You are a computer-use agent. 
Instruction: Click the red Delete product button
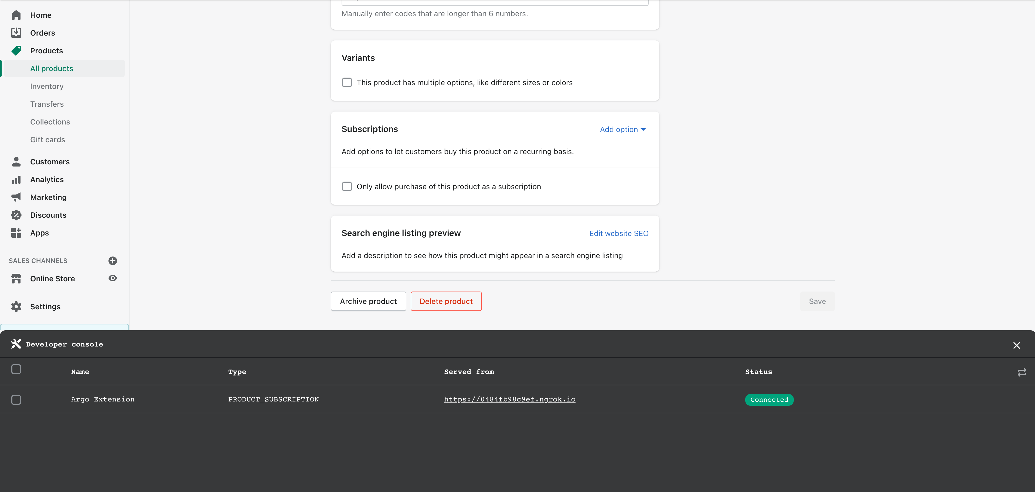(x=446, y=302)
